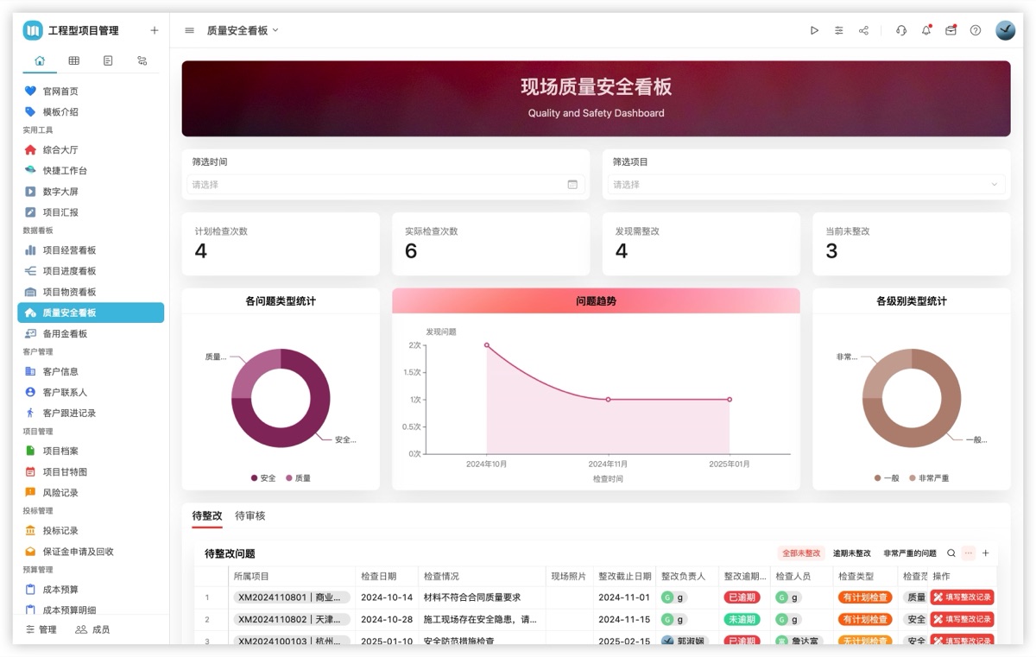Open 数字大屏 in the sidebar
The image size is (1036, 657).
tap(91, 191)
